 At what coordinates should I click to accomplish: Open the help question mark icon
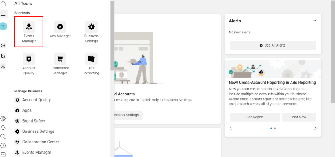[3, 146]
